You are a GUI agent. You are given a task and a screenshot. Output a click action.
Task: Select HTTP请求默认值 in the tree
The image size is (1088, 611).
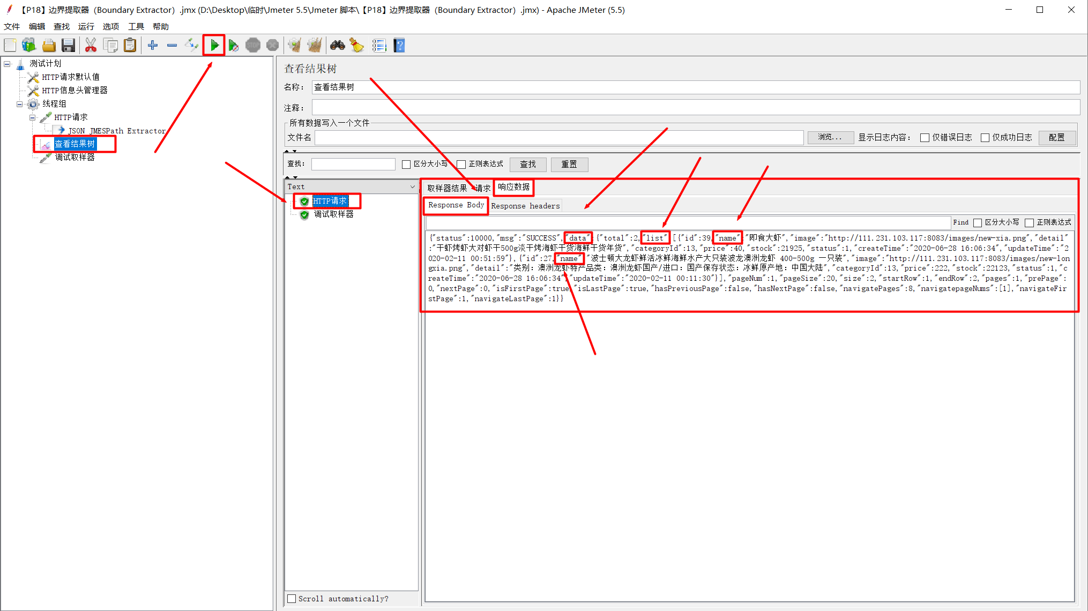point(70,77)
